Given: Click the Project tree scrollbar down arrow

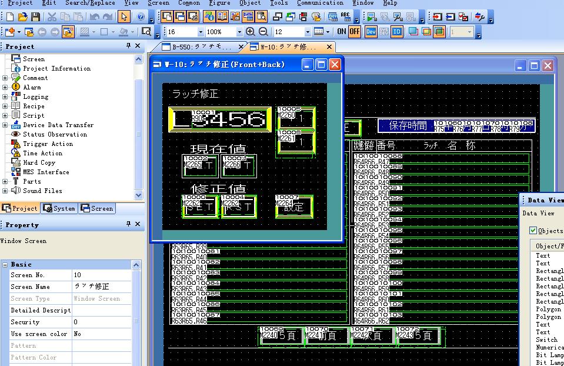Looking at the screenshot, I should (x=139, y=195).
